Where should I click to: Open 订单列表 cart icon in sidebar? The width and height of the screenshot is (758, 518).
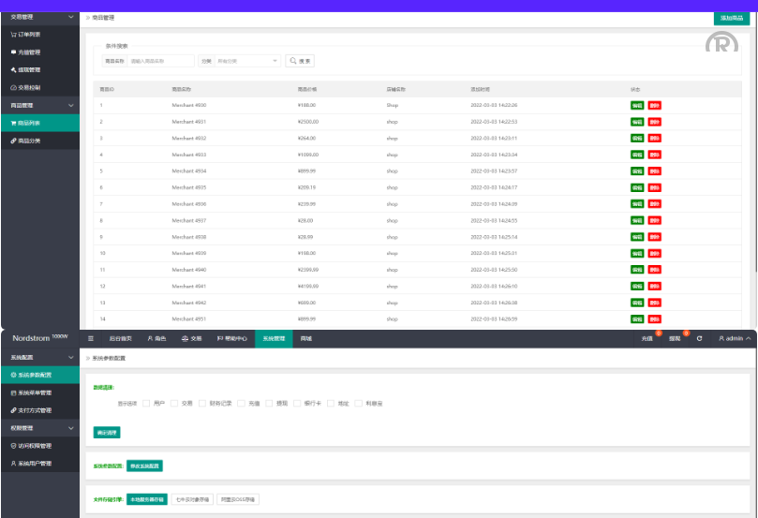pyautogui.click(x=13, y=34)
